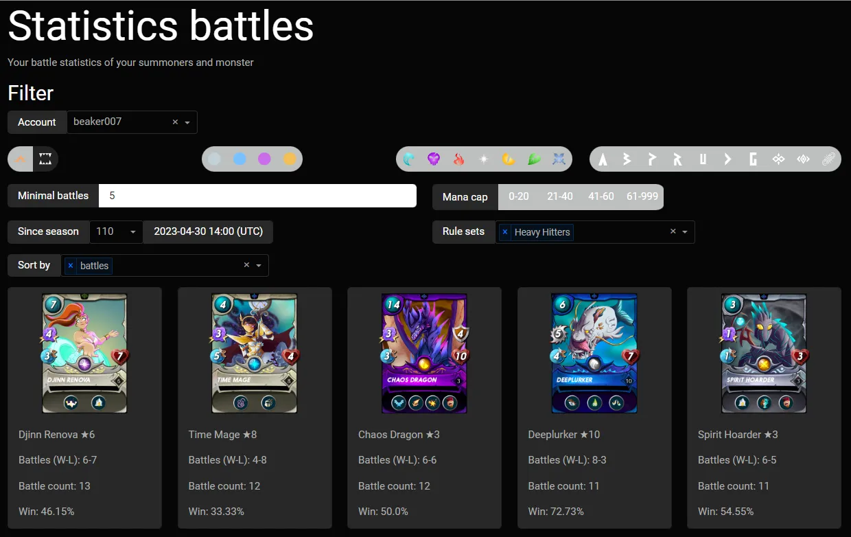Image resolution: width=851 pixels, height=537 pixels.
Task: Toggle the 21-40 mana cap filter
Action: pos(560,196)
